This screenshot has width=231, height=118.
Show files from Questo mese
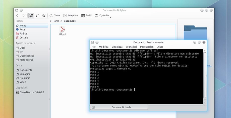(32, 56)
